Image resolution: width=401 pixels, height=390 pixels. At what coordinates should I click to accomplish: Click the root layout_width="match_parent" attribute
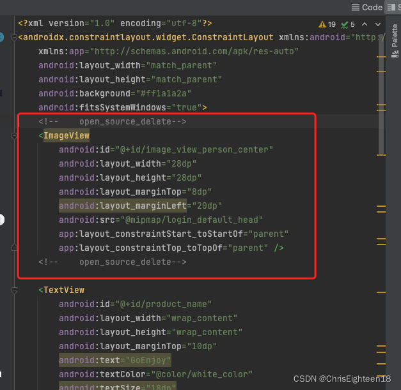[128, 65]
